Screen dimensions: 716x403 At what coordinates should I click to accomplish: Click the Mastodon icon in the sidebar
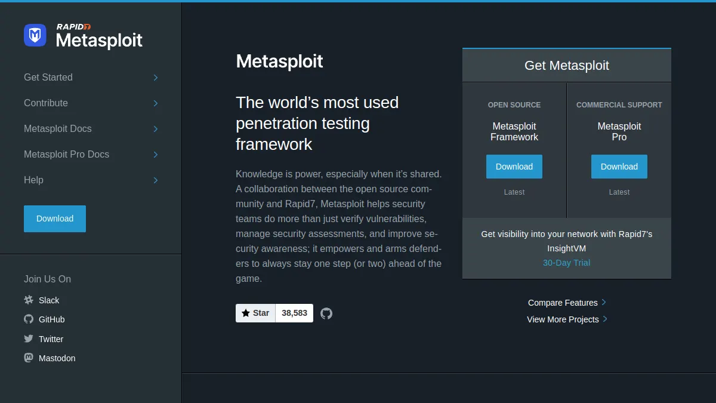pyautogui.click(x=29, y=358)
